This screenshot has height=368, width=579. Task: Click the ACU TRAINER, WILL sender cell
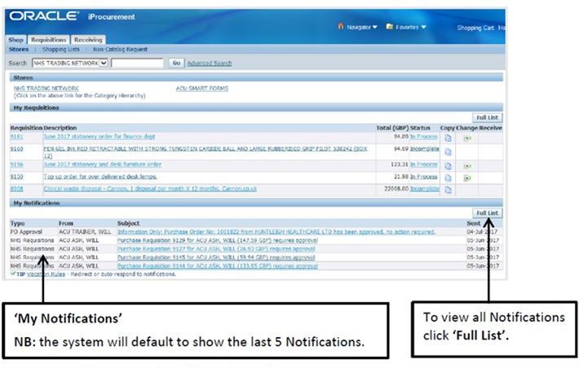click(85, 232)
